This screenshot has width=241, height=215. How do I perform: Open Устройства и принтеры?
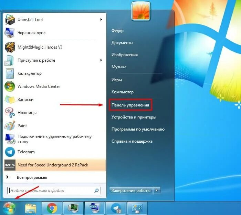(134, 117)
